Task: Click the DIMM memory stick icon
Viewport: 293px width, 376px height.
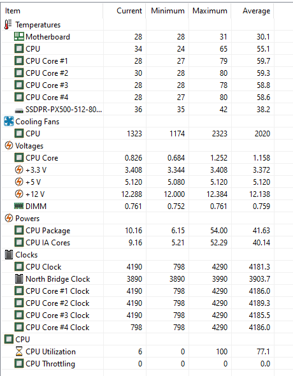Action: coord(19,206)
